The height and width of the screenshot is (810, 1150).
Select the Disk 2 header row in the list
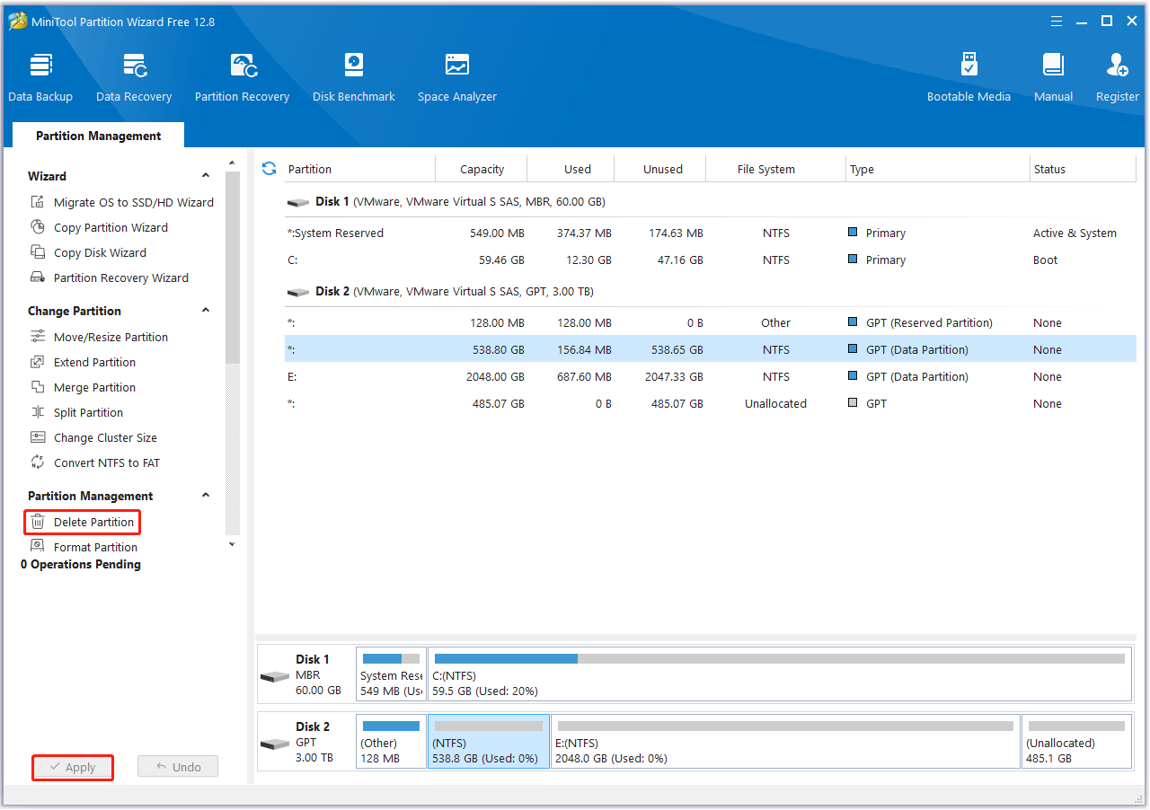click(711, 292)
